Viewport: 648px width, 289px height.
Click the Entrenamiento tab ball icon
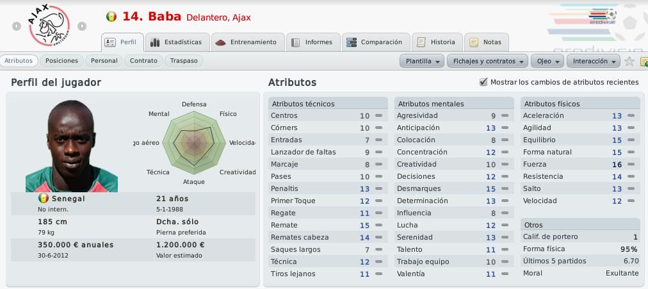point(220,42)
